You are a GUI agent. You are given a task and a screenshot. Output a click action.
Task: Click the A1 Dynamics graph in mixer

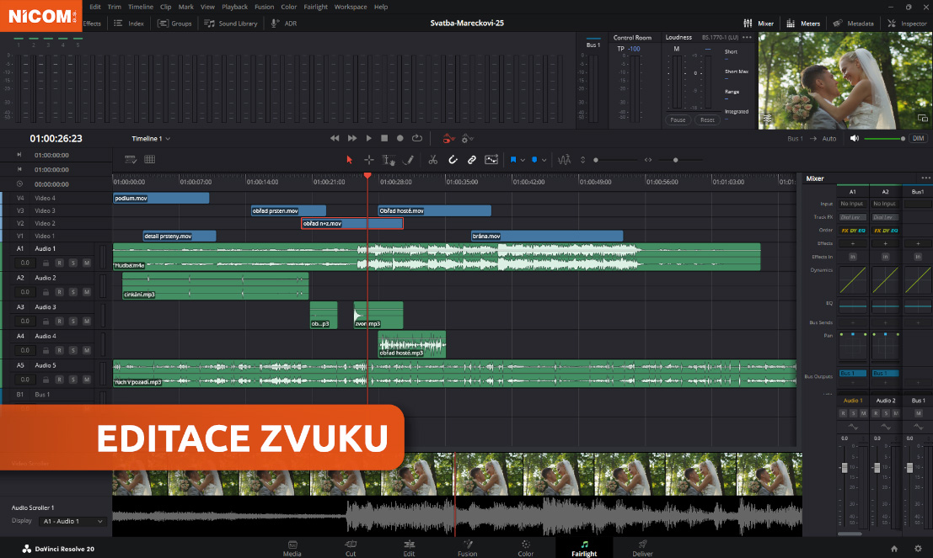[853, 280]
